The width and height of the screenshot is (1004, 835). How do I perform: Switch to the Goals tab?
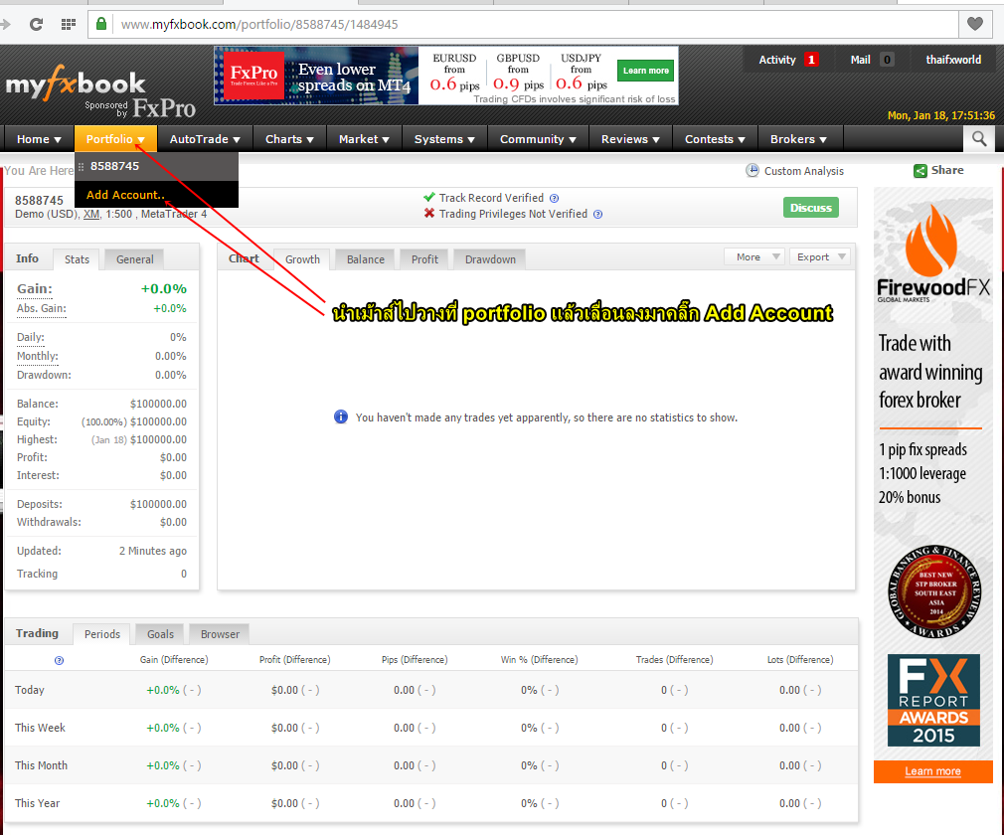pos(160,634)
